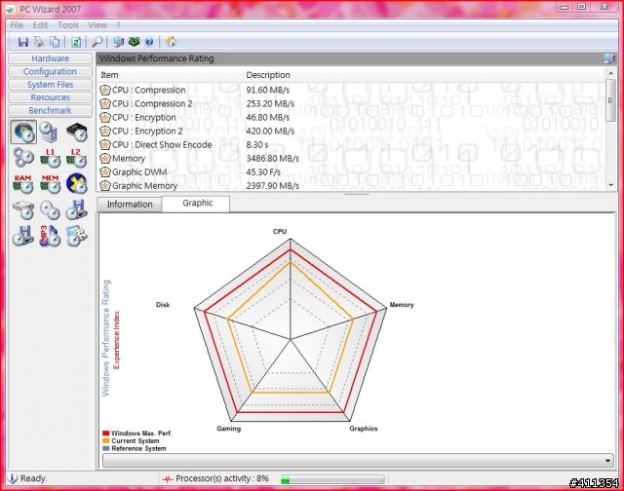The width and height of the screenshot is (624, 491).
Task: Switch to the Graphic tab
Action: (197, 204)
